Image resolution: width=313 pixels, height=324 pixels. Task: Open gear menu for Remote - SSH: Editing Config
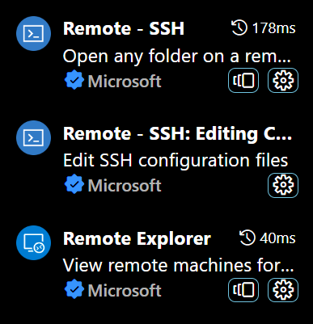283,185
